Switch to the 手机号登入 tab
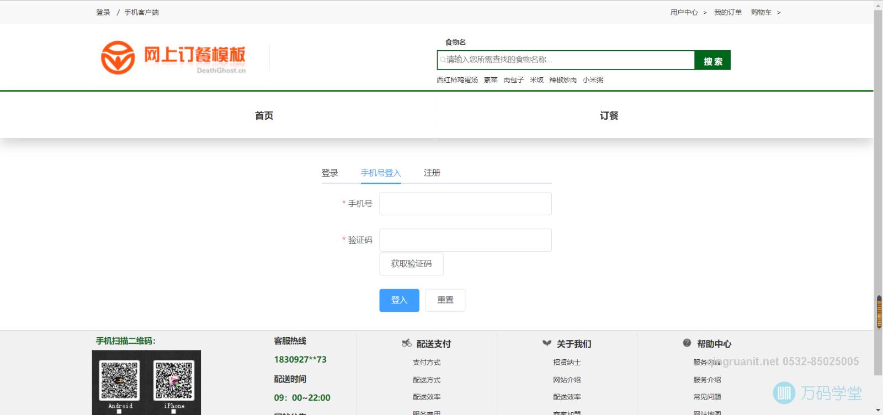 point(381,173)
